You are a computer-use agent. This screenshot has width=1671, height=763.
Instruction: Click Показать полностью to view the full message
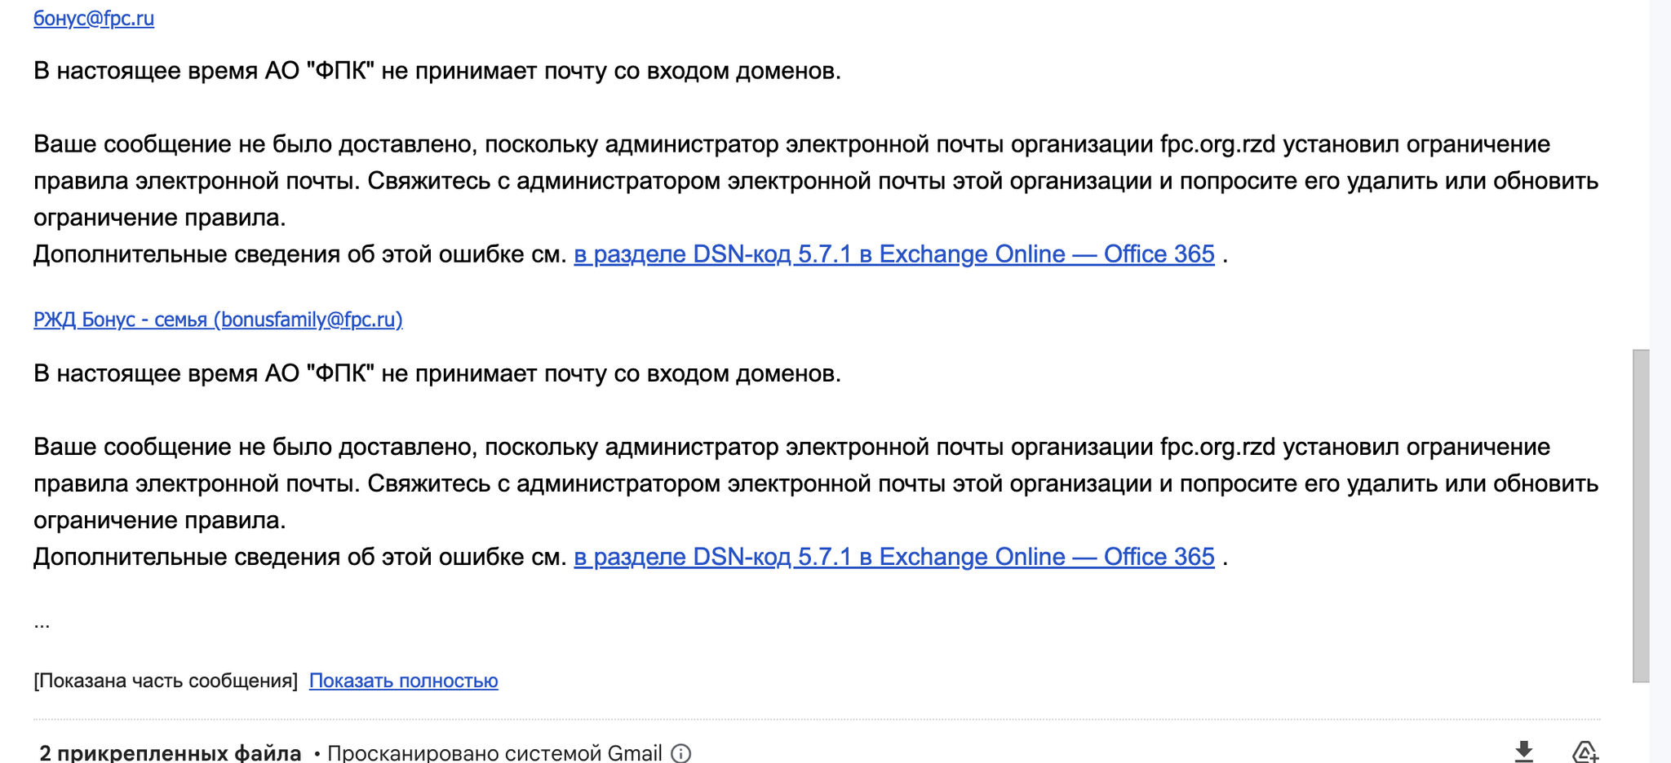point(403,681)
